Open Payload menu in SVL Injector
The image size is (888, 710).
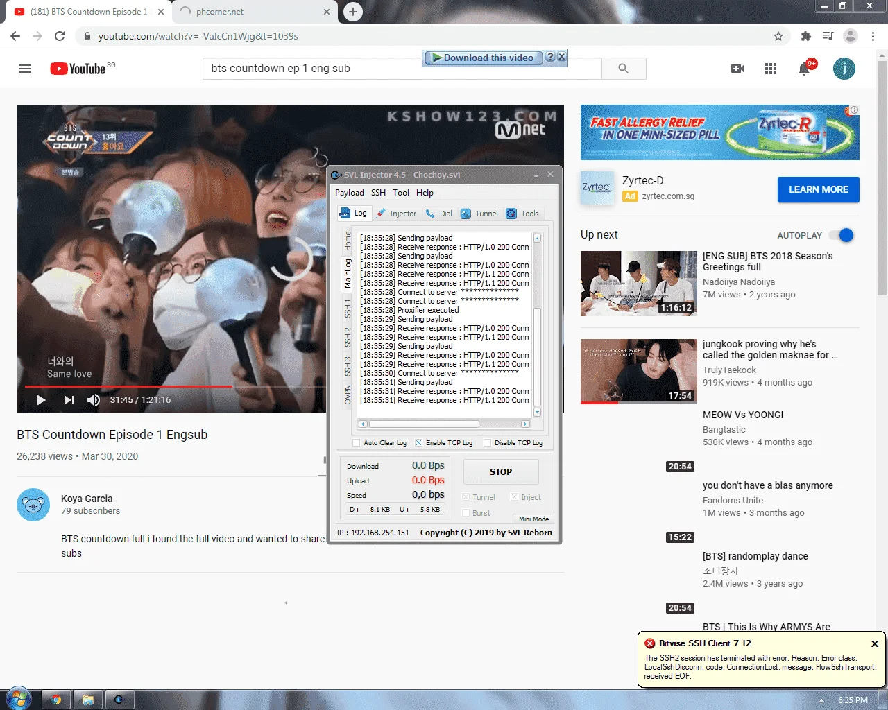coord(350,193)
